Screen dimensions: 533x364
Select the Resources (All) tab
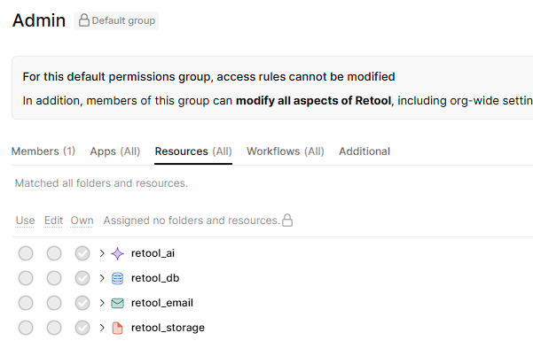pyautogui.click(x=193, y=151)
